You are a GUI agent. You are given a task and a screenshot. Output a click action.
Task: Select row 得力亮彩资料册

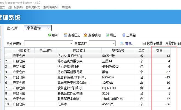(87, 67)
